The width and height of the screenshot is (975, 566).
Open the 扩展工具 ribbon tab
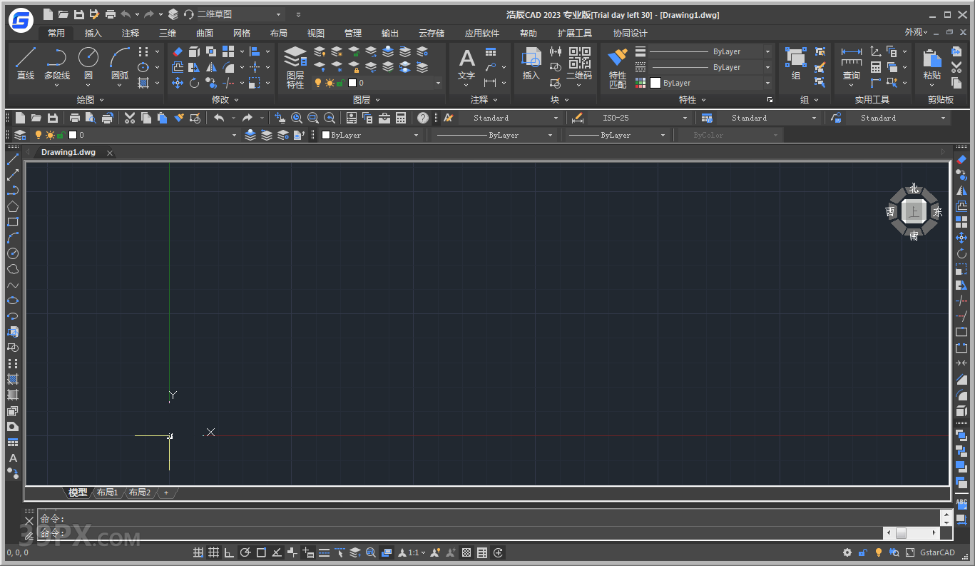pos(574,33)
